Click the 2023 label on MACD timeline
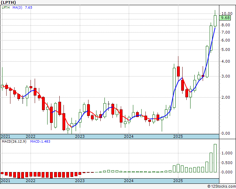Viewport: 236px width, 189px height. click(80, 181)
